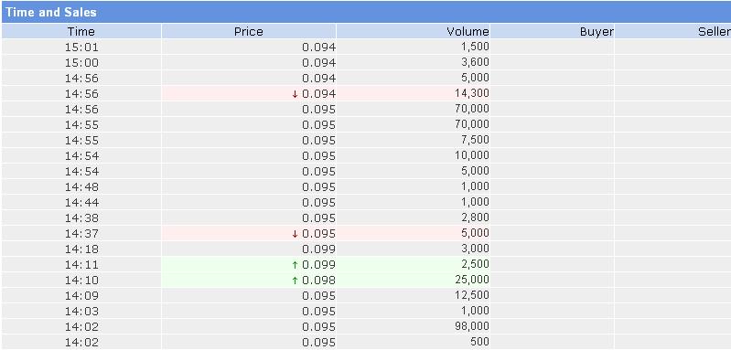Select the Time and Sales title bar
This screenshot has height=350, width=731.
pyautogui.click(x=366, y=12)
